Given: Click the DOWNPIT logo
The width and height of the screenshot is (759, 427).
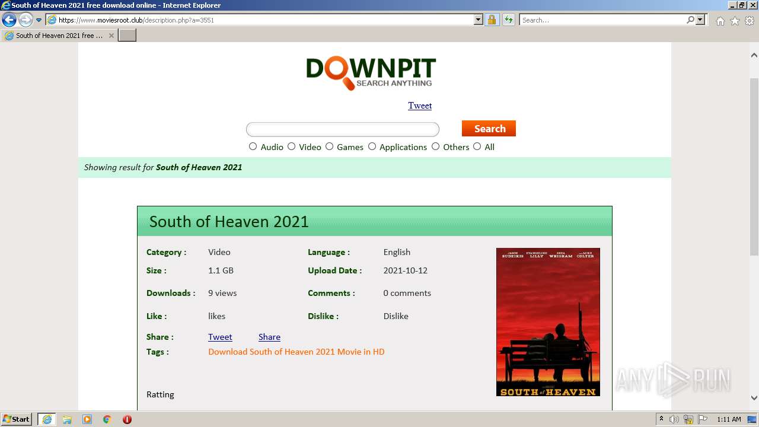Looking at the screenshot, I should [x=371, y=74].
